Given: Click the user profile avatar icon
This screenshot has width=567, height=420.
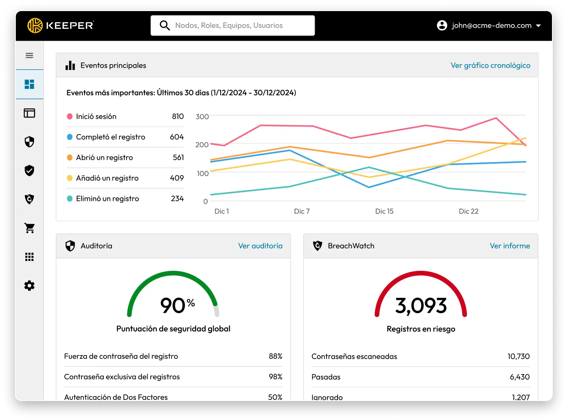Looking at the screenshot, I should pos(442,25).
